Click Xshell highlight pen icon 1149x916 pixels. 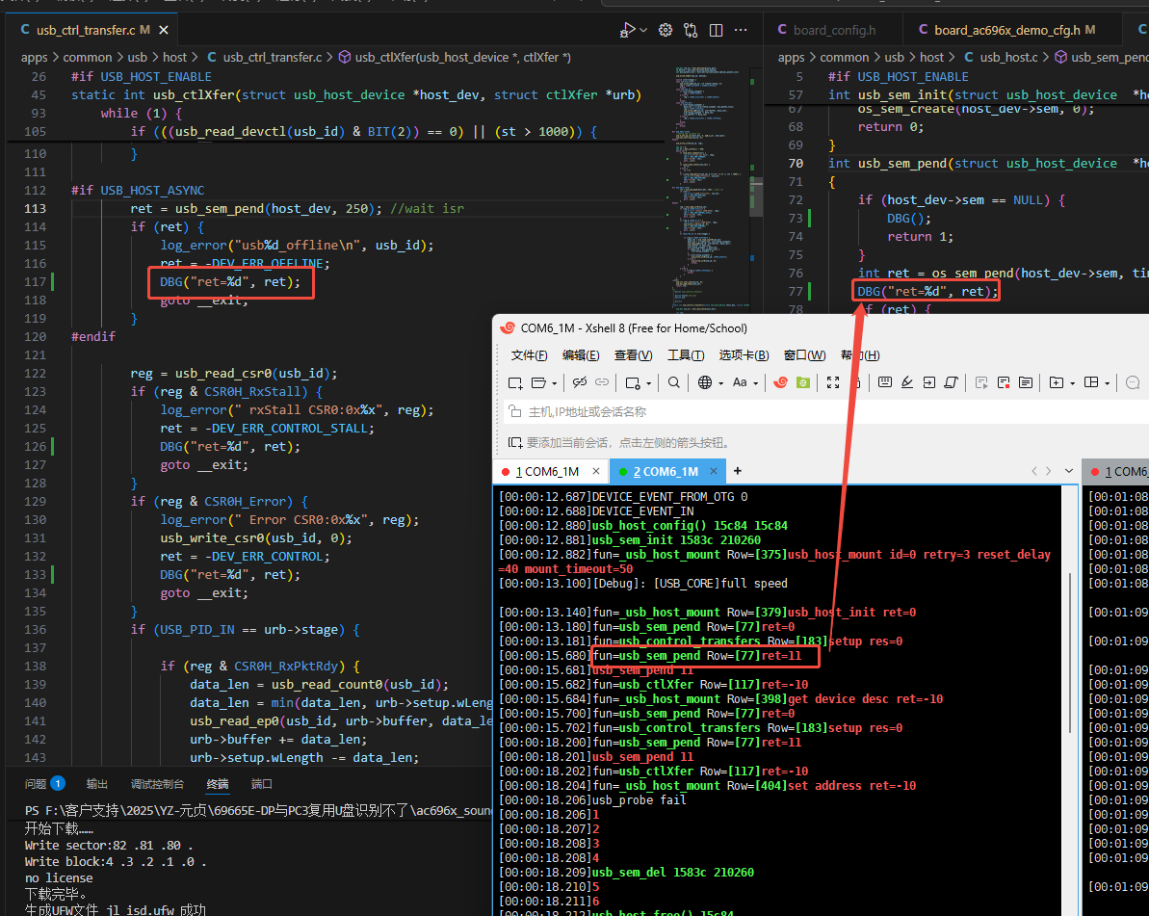pyautogui.click(x=907, y=382)
